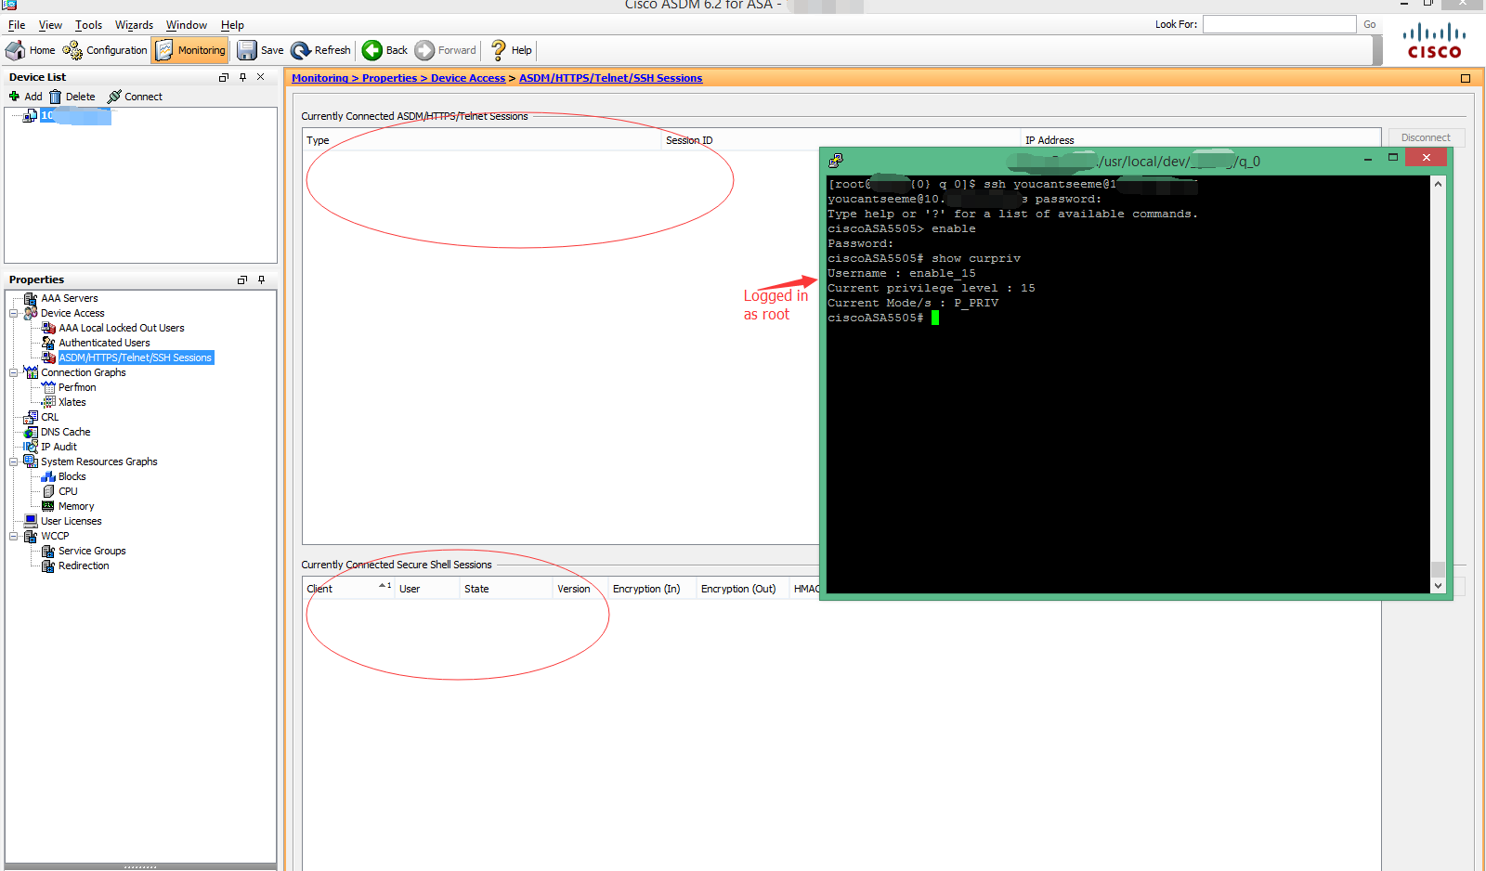Screen dimensions: 1486x871
Task: Select the Monitoring toolbar button
Action: point(190,50)
